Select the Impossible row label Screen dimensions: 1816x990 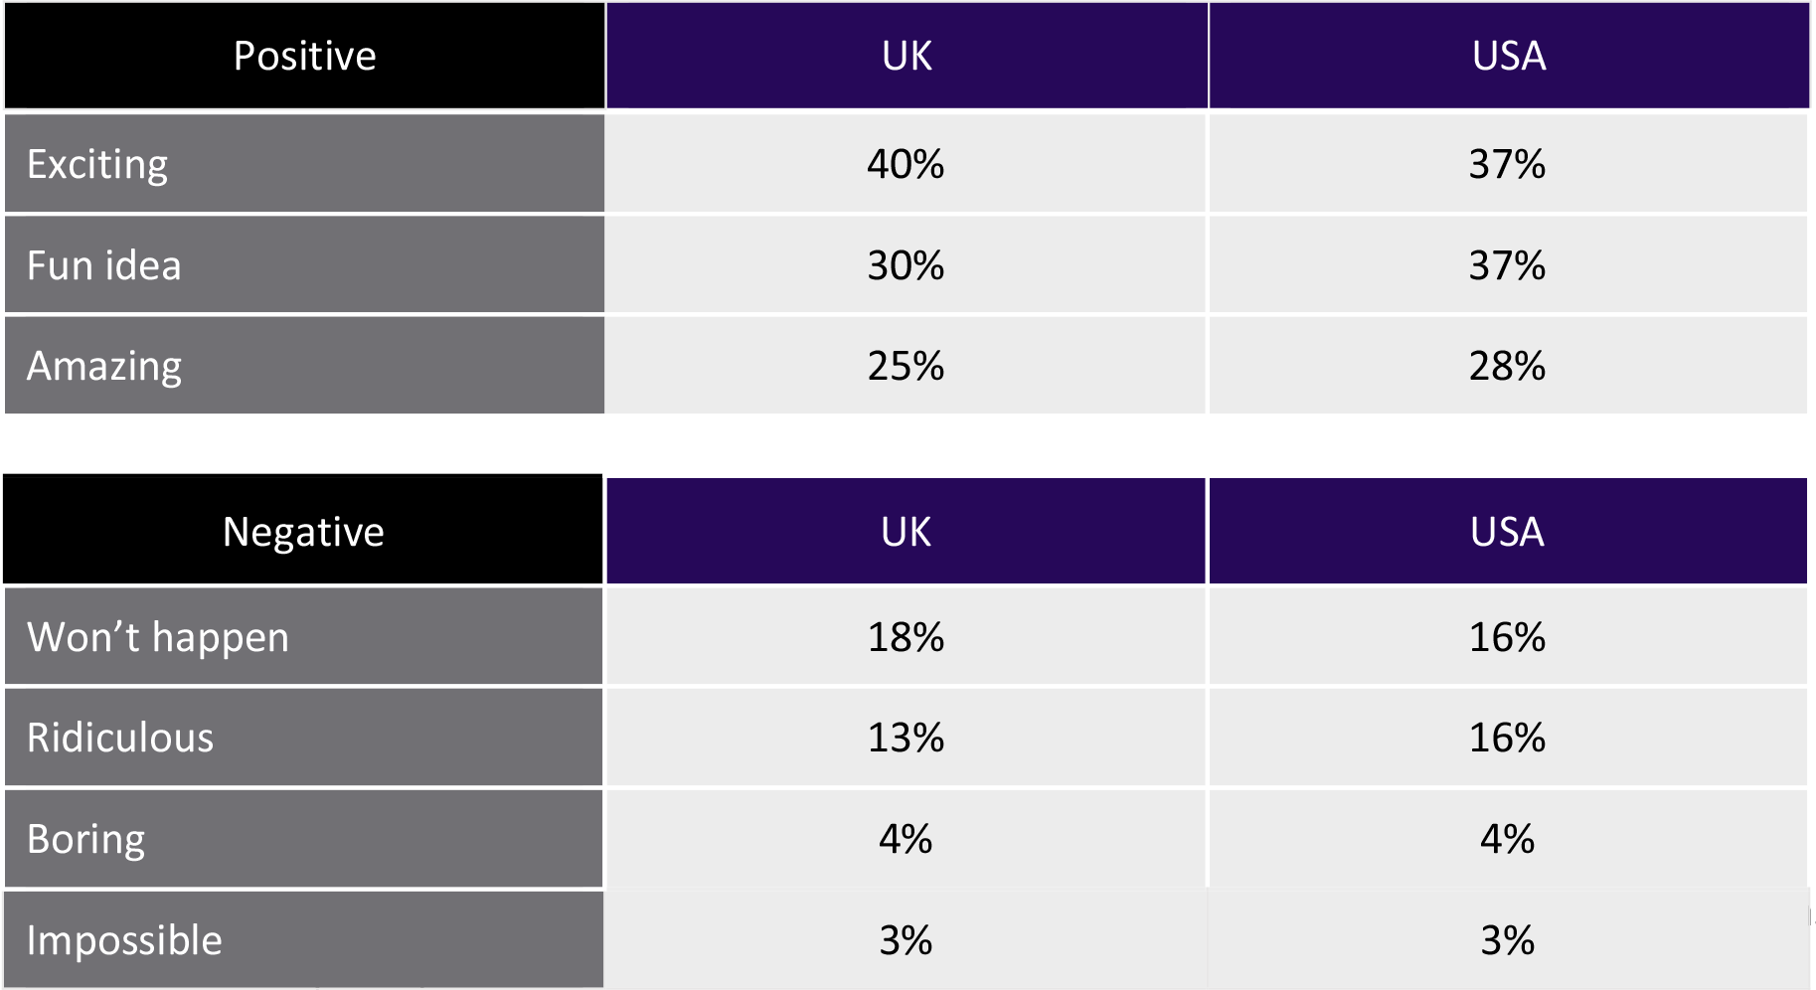(x=124, y=940)
